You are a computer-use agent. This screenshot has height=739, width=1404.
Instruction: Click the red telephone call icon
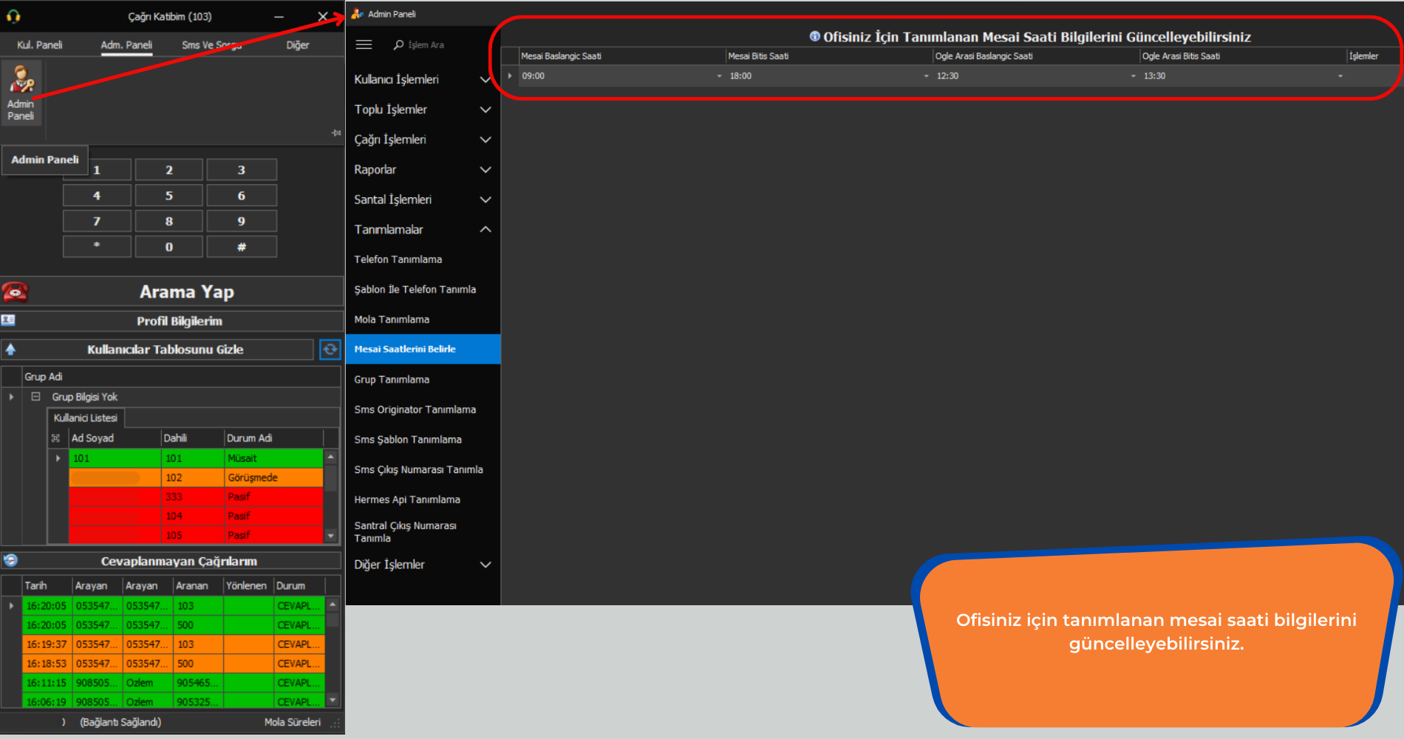coord(15,292)
